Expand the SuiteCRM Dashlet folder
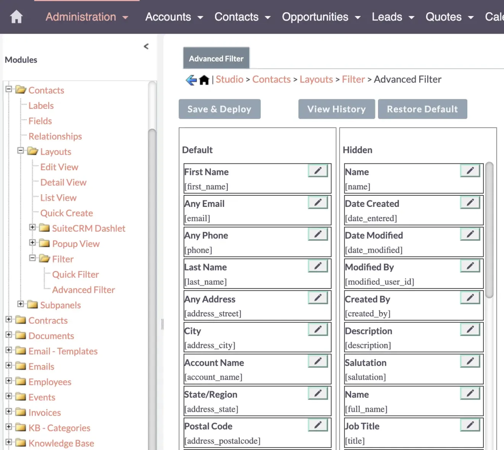This screenshot has height=450, width=504. tap(32, 227)
